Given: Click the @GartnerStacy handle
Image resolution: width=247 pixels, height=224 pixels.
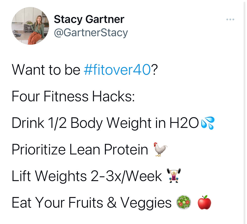Looking at the screenshot, I should pyautogui.click(x=91, y=33).
